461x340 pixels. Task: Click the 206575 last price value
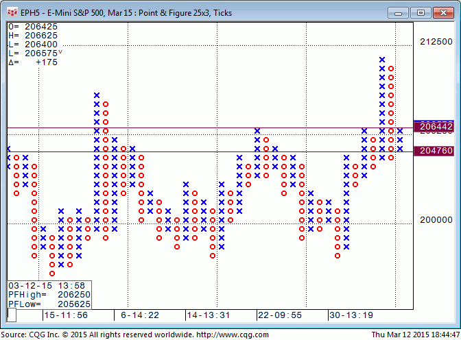pyautogui.click(x=41, y=53)
